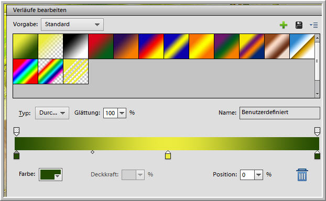This screenshot has width=326, height=201.
Task: Click the preset list scroll down arrow
Action: [317, 94]
